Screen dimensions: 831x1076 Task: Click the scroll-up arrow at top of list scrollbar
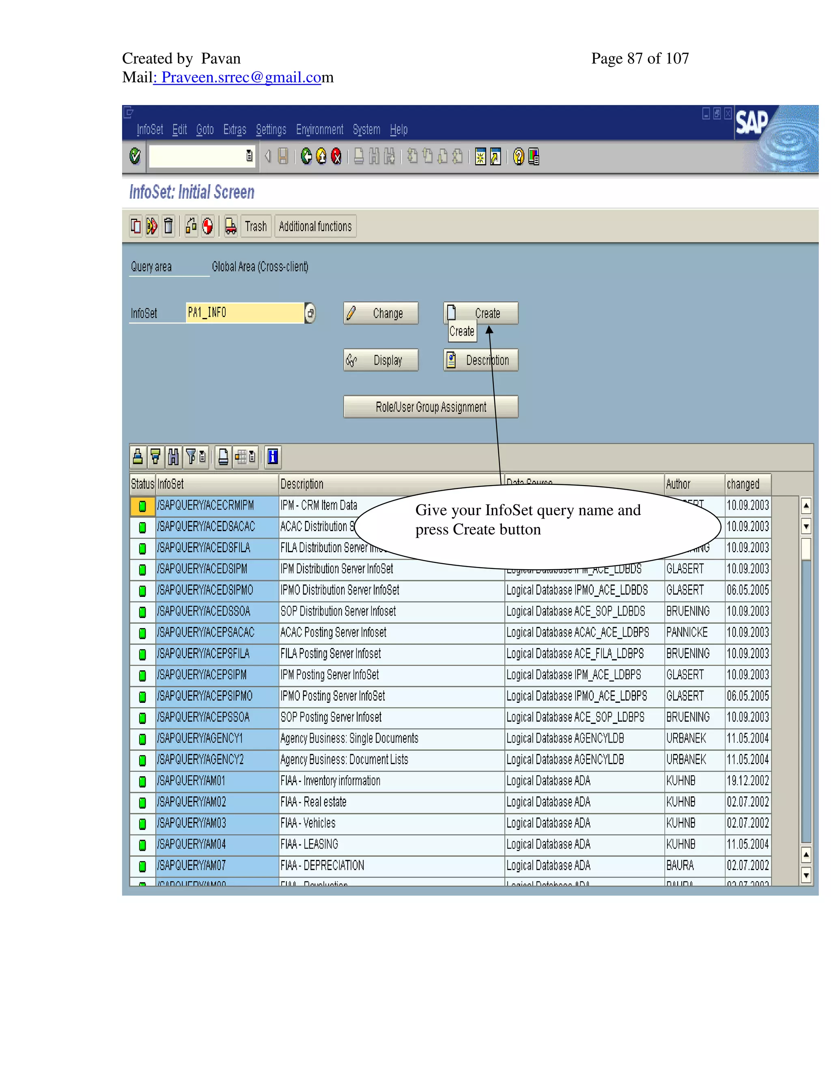point(806,506)
